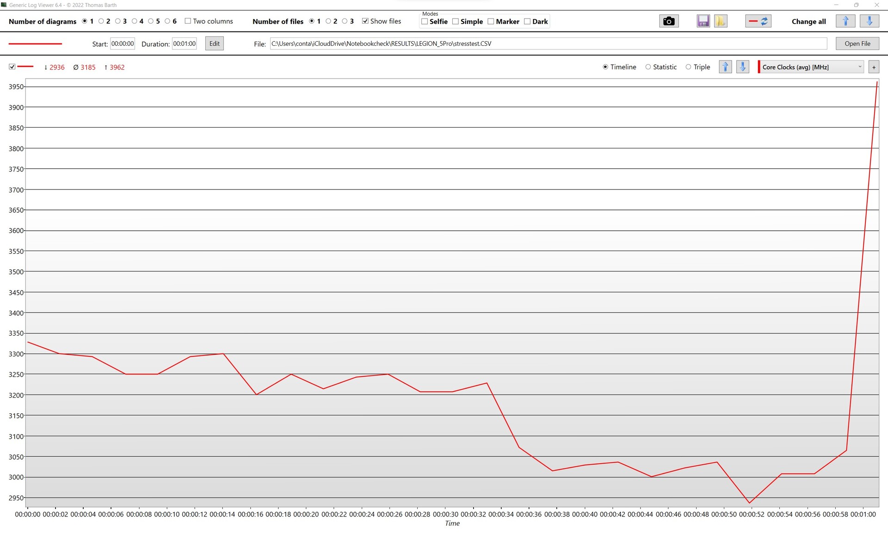Click Change all up arrow
This screenshot has height=534, width=888.
coord(845,21)
